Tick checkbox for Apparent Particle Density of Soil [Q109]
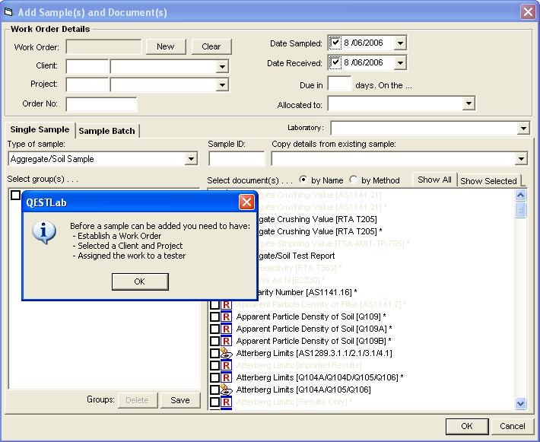 click(x=215, y=316)
